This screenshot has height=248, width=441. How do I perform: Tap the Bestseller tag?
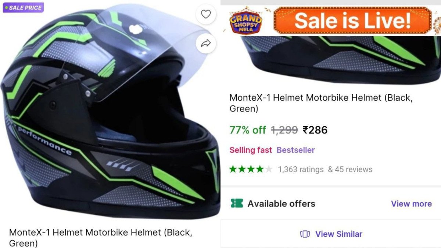[x=295, y=150]
